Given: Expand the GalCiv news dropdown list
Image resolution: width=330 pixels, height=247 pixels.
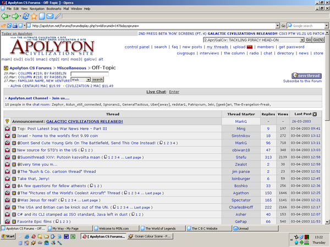Looking at the screenshot, I should [x=301, y=40].
